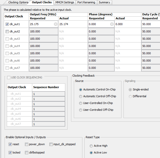Click clk_out2 requested phase field
Screen dimensions: 160x158
pos(101,31)
